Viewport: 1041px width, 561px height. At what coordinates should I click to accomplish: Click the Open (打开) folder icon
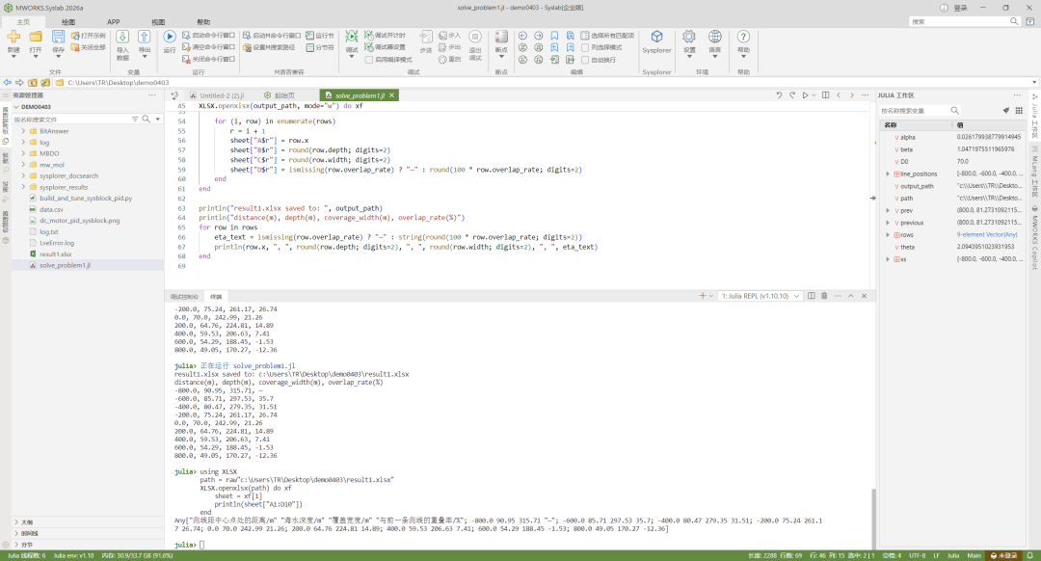click(x=36, y=38)
